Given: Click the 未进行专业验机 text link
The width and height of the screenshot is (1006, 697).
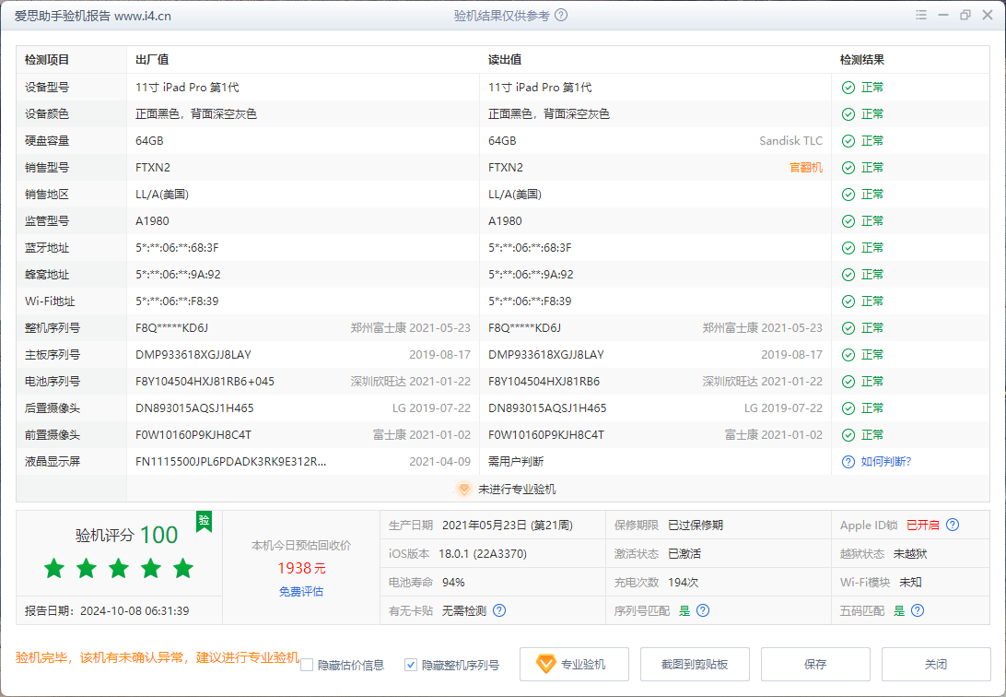Looking at the screenshot, I should [517, 490].
